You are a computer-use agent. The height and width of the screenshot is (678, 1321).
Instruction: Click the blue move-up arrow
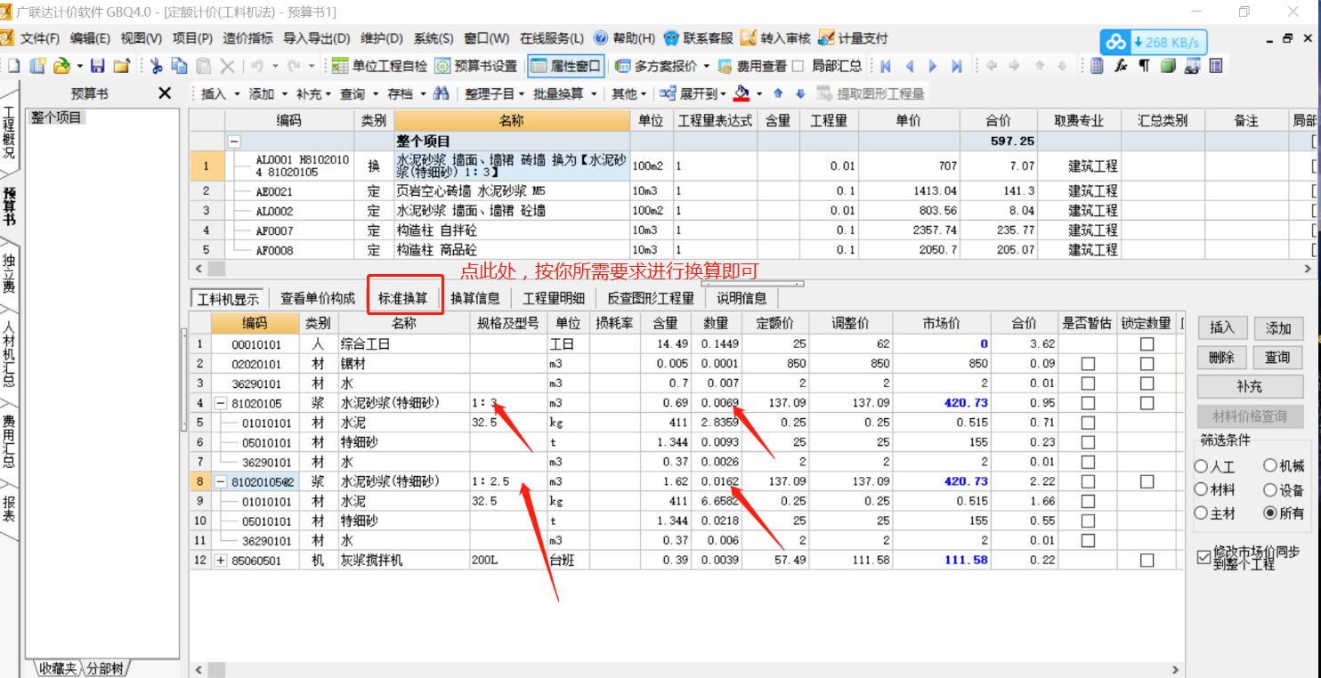(x=778, y=93)
